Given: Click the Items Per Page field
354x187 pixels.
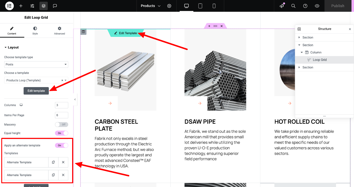Looking at the screenshot, I should pos(61,115).
